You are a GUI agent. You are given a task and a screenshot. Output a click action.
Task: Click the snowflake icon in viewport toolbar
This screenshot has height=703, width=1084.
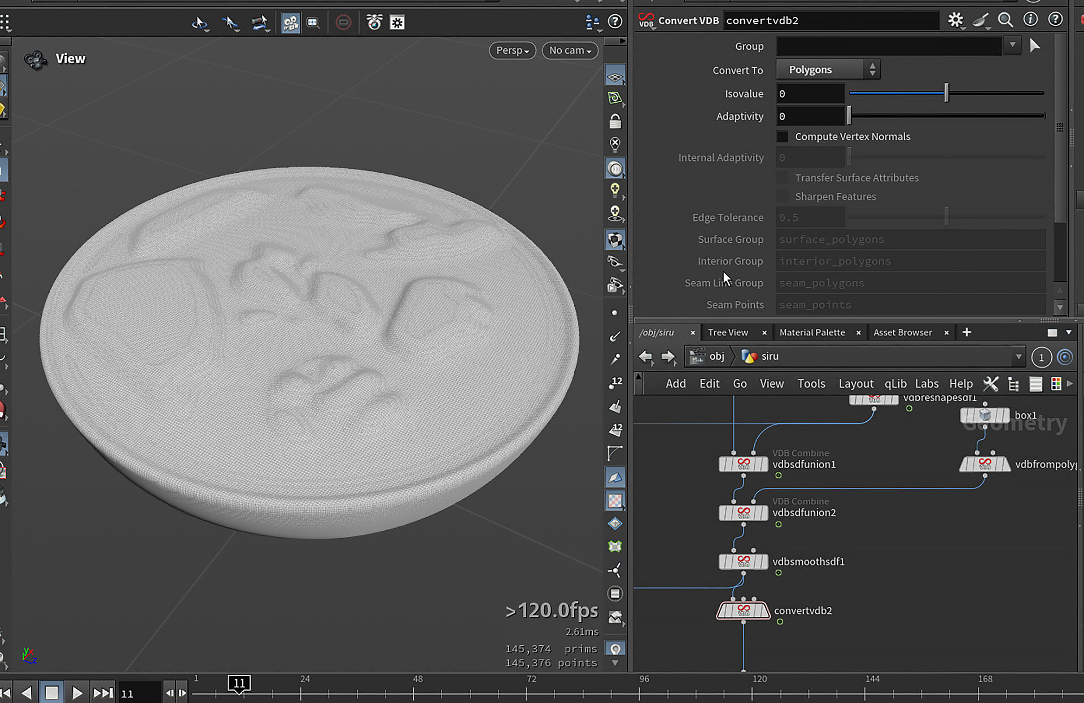click(x=397, y=23)
